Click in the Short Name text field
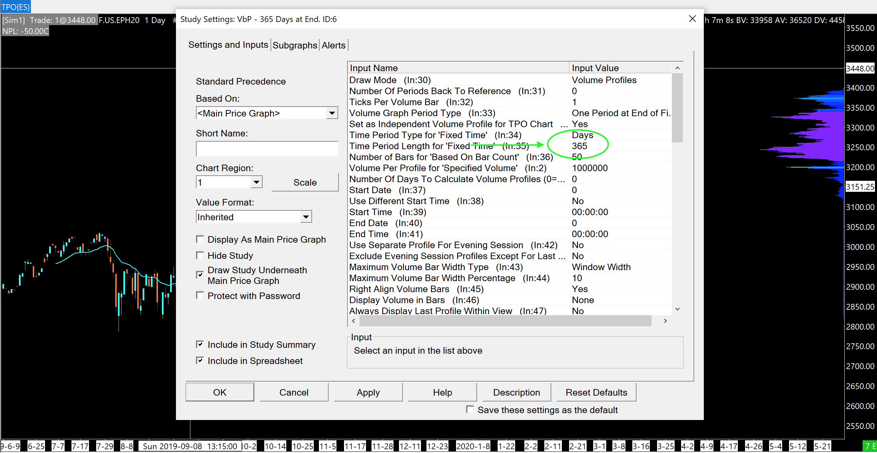877x453 pixels. click(x=267, y=149)
